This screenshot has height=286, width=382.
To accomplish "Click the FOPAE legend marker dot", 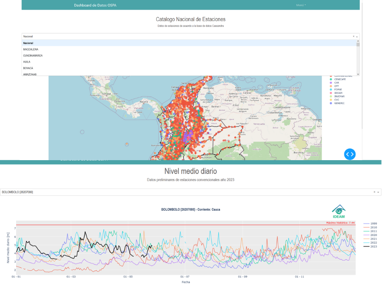I will (x=331, y=89).
